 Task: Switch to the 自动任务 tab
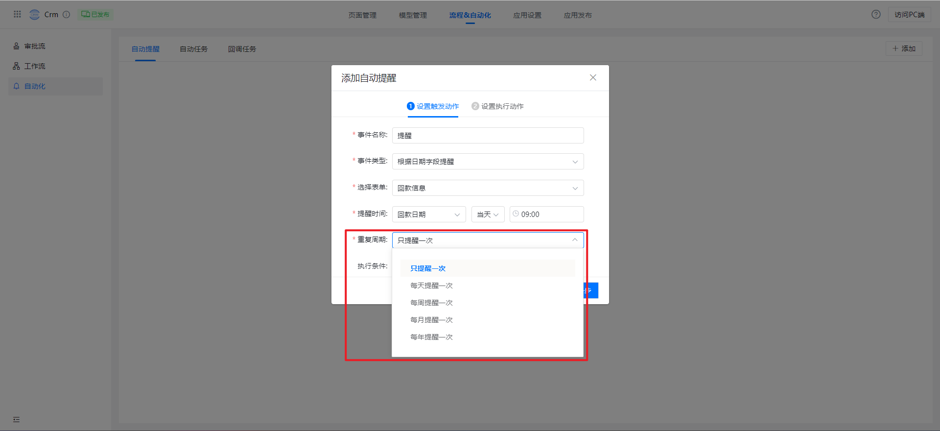click(194, 49)
